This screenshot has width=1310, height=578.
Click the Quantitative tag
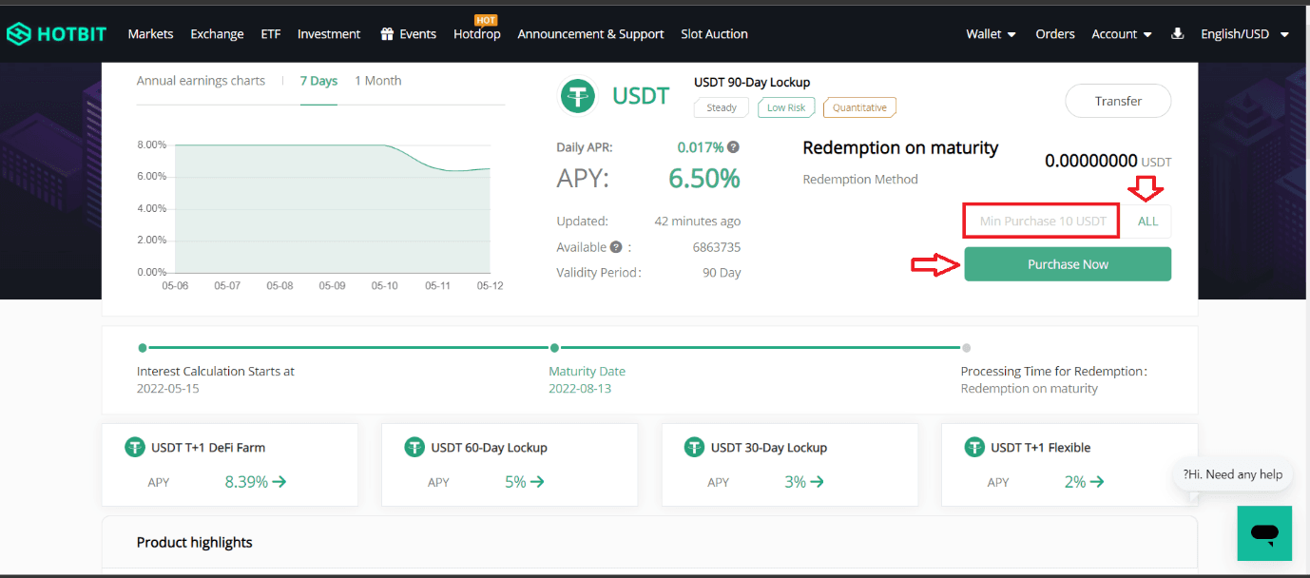click(x=859, y=107)
